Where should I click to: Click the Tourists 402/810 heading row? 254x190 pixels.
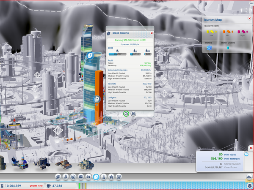[x=130, y=84]
